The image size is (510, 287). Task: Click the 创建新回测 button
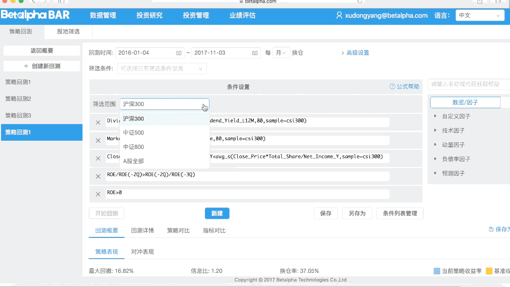[41, 66]
